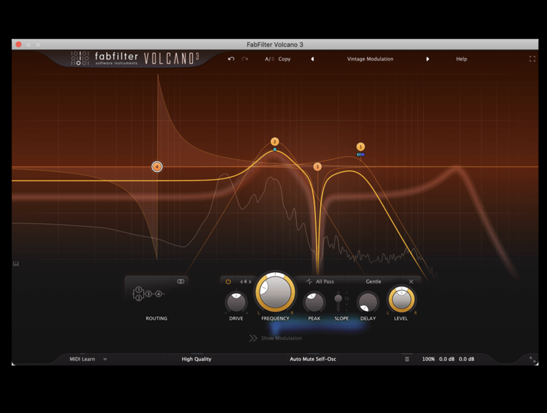Go to next preset arrow

pos(428,59)
